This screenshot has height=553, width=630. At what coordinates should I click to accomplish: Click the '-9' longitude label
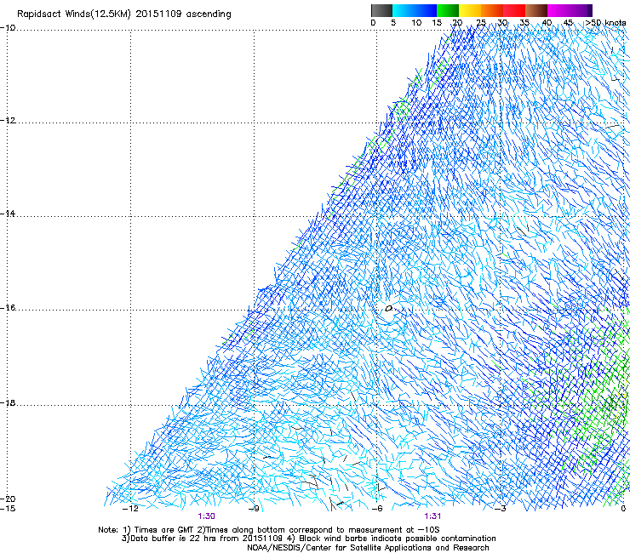click(x=254, y=509)
